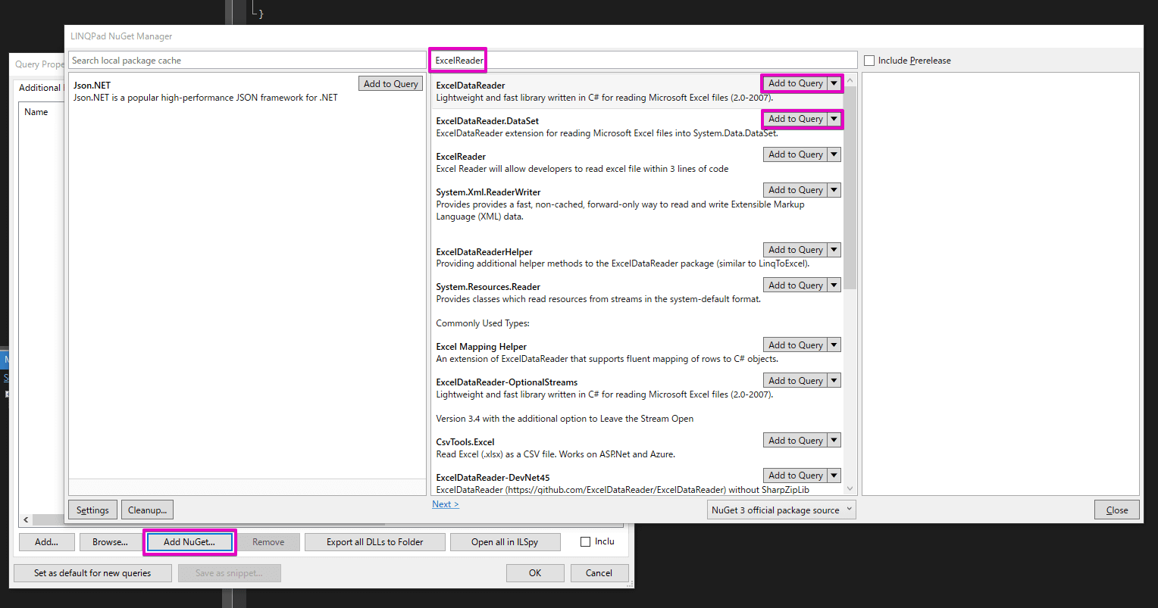The image size is (1158, 608).
Task: Select the System.Xml.ReaderWriter package title
Action: click(489, 192)
